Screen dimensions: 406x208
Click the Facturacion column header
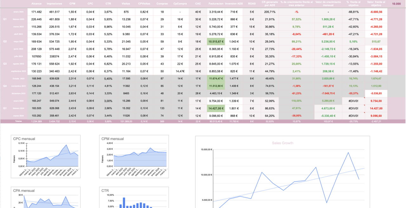click(x=216, y=4)
